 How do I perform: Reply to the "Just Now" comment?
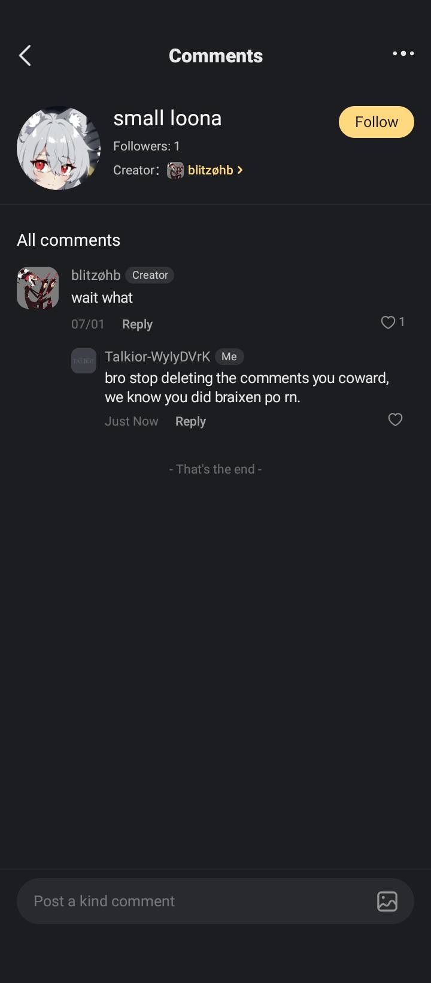pos(190,421)
